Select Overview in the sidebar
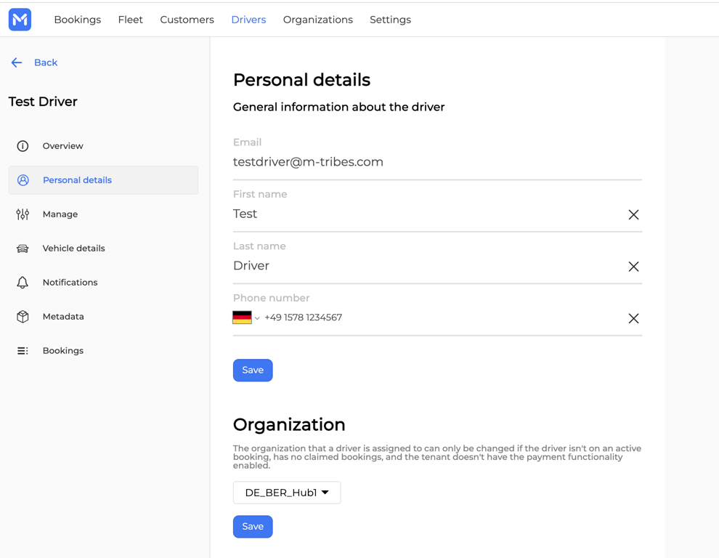719x558 pixels. point(103,146)
